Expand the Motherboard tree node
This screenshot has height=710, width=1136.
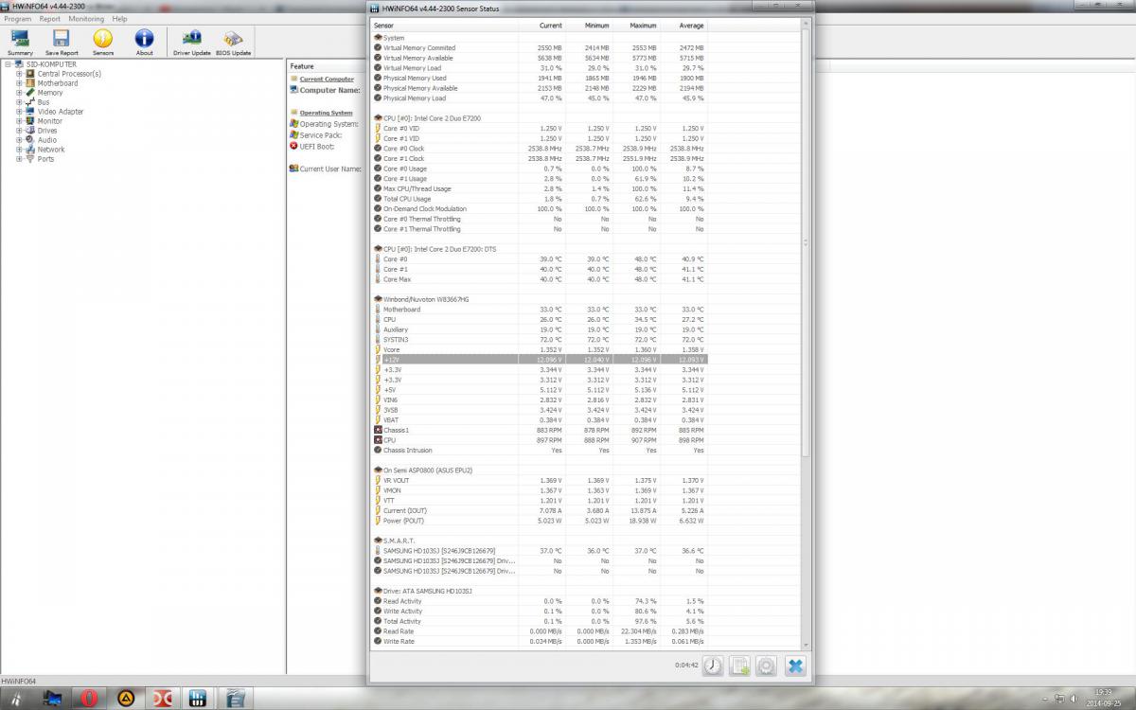click(19, 83)
